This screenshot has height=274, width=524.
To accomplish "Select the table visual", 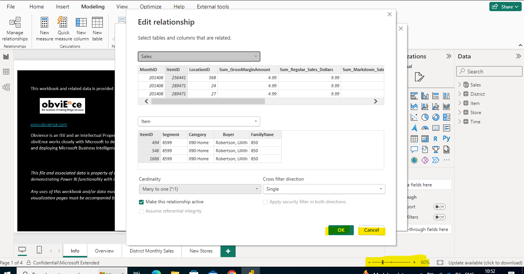I will (x=414, y=139).
